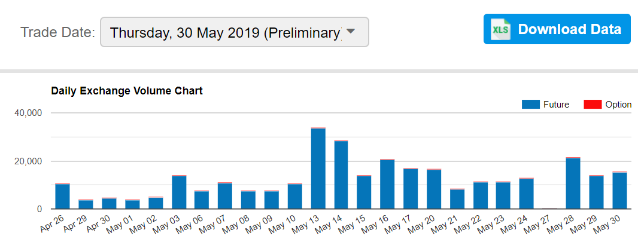
Task: Click the May 16 volume bar
Action: (x=387, y=185)
